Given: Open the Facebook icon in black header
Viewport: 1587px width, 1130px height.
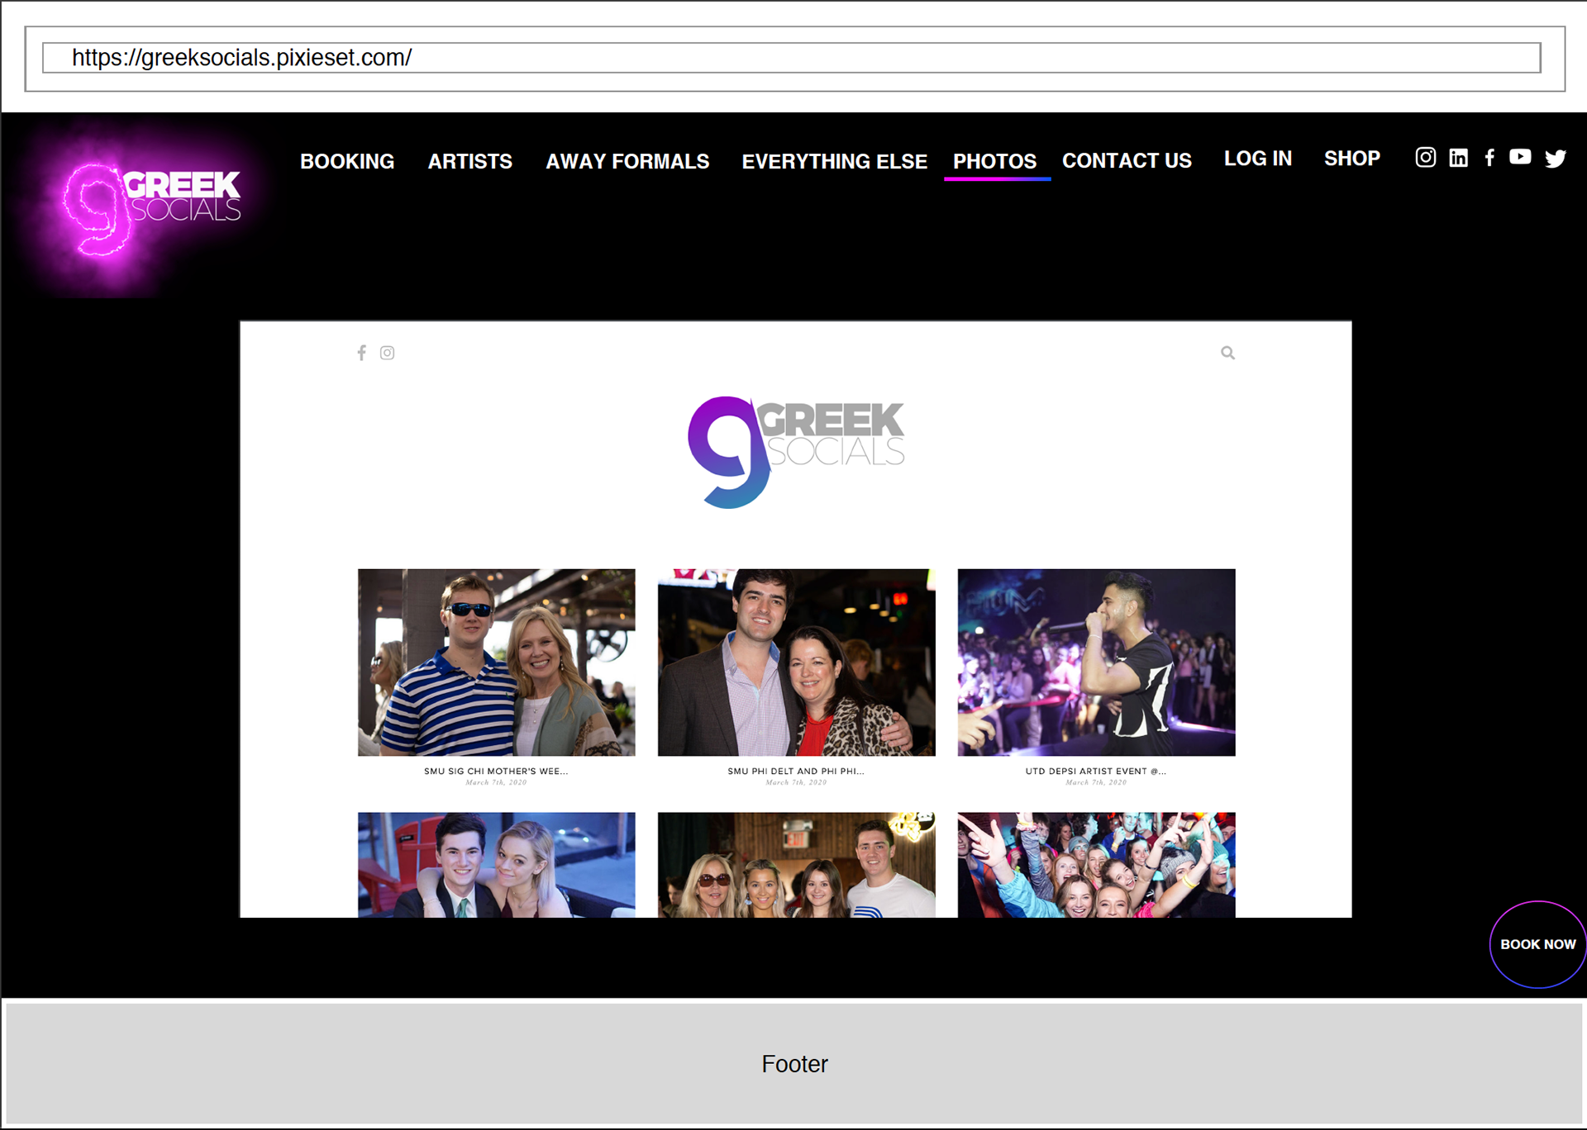Looking at the screenshot, I should click(x=1489, y=158).
